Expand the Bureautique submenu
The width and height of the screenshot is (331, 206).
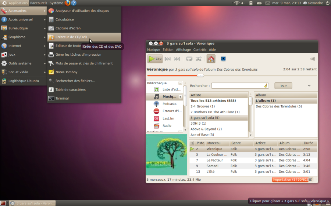24,28
